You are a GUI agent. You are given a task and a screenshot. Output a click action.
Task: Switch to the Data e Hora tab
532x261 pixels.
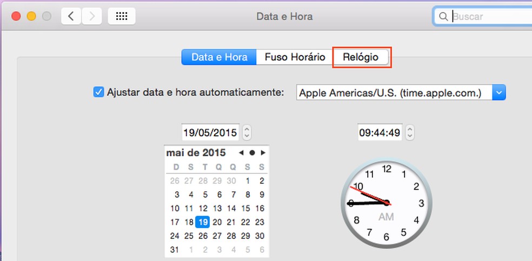coord(219,57)
